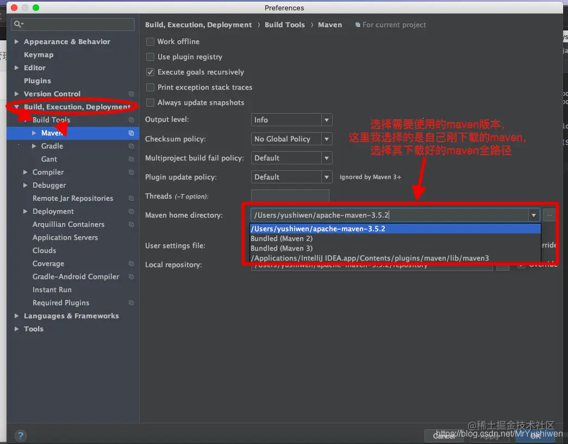Click Maven home directory dropdown arrow
The height and width of the screenshot is (444, 568).
tap(534, 215)
